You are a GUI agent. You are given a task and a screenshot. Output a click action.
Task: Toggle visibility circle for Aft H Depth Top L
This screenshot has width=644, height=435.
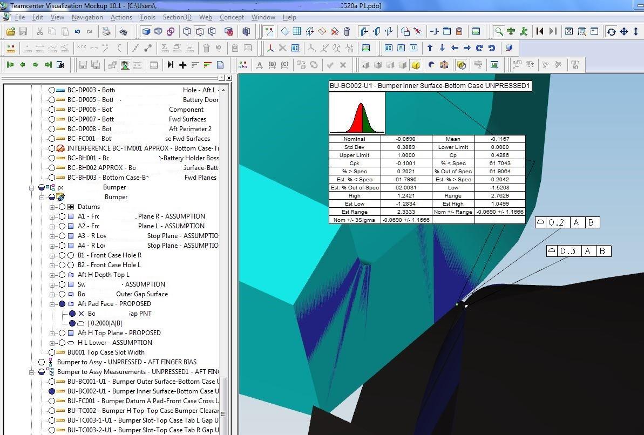(62, 275)
